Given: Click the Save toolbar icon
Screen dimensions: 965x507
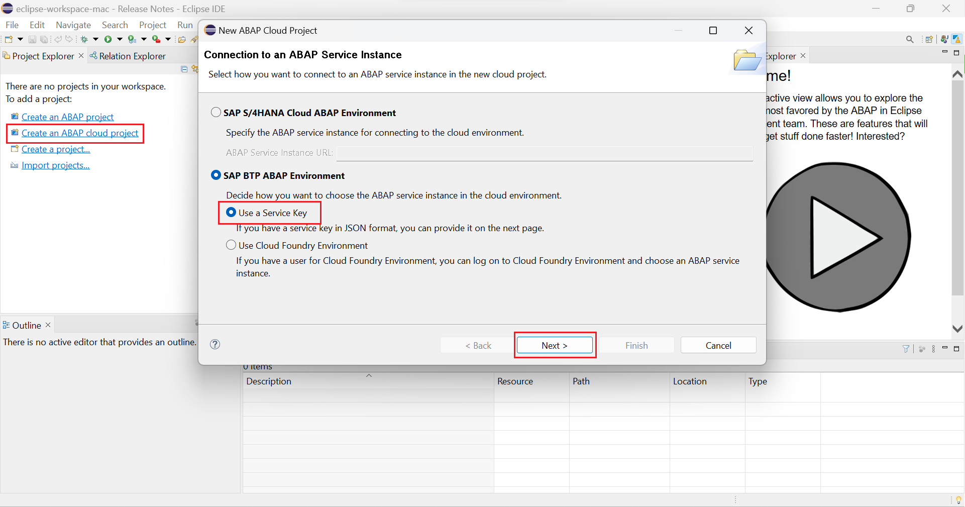Looking at the screenshot, I should tap(32, 39).
